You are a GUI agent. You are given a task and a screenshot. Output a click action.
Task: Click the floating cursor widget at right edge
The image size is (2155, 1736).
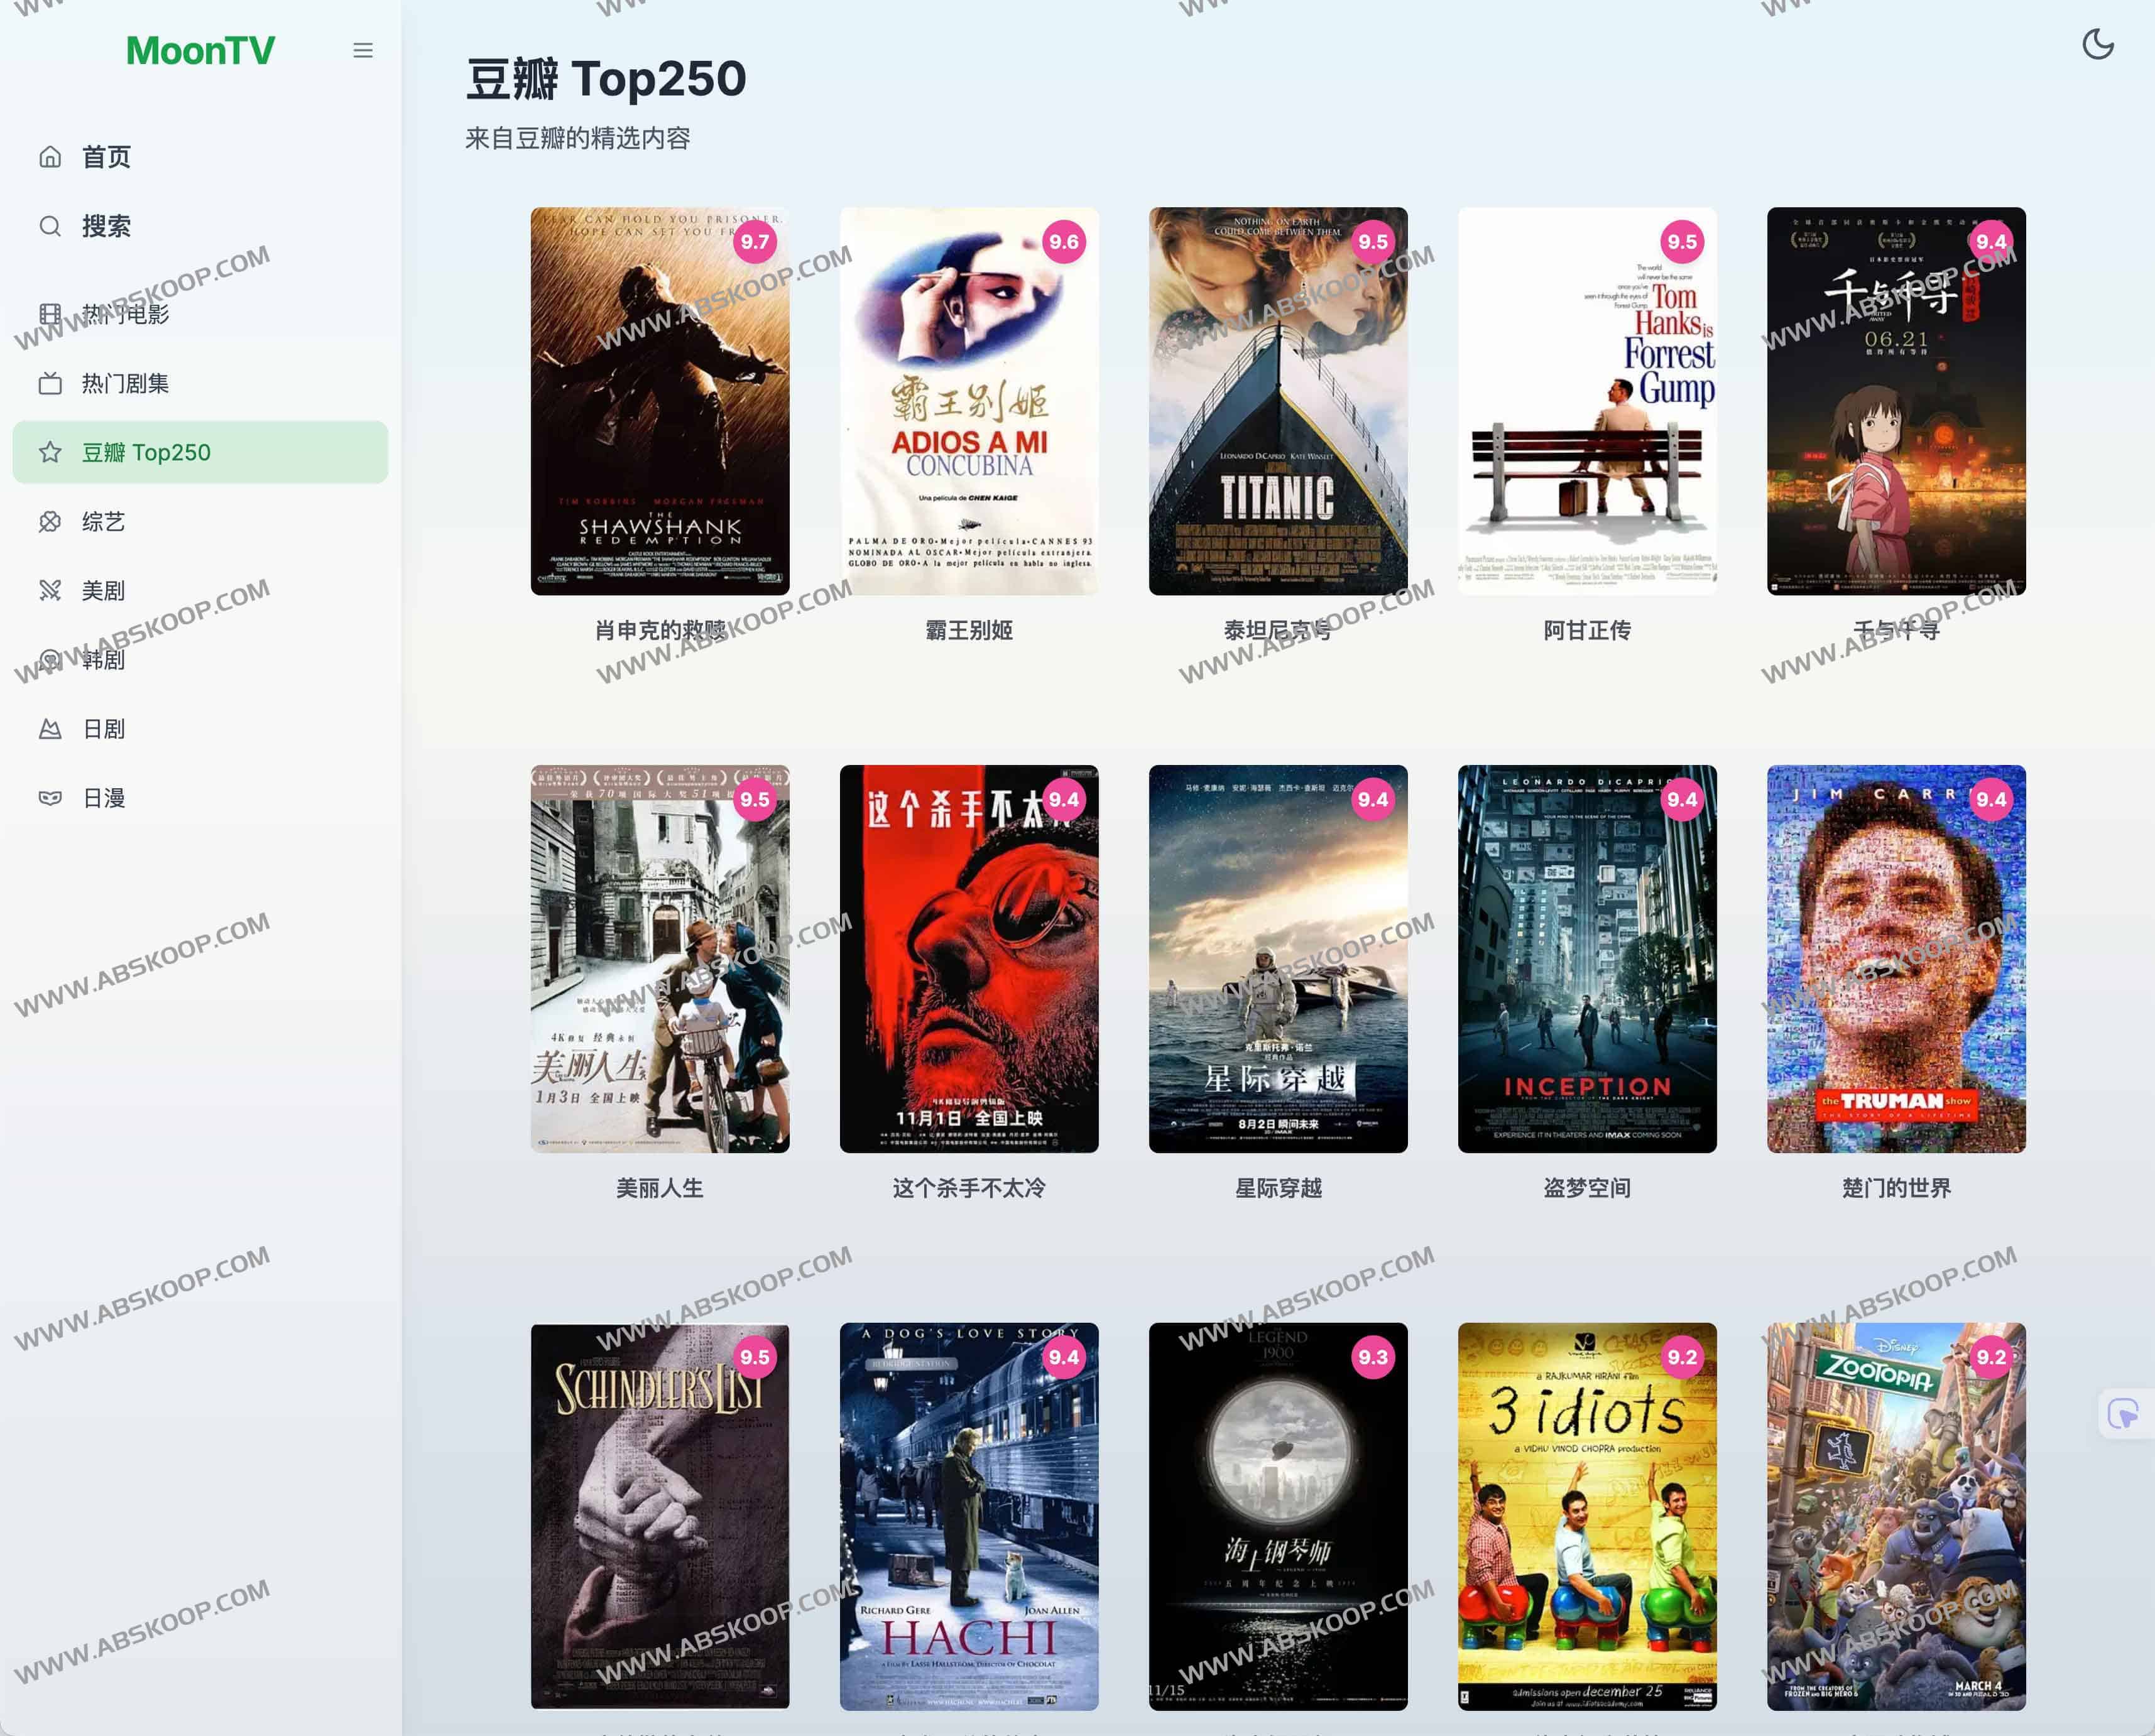click(x=2123, y=1413)
